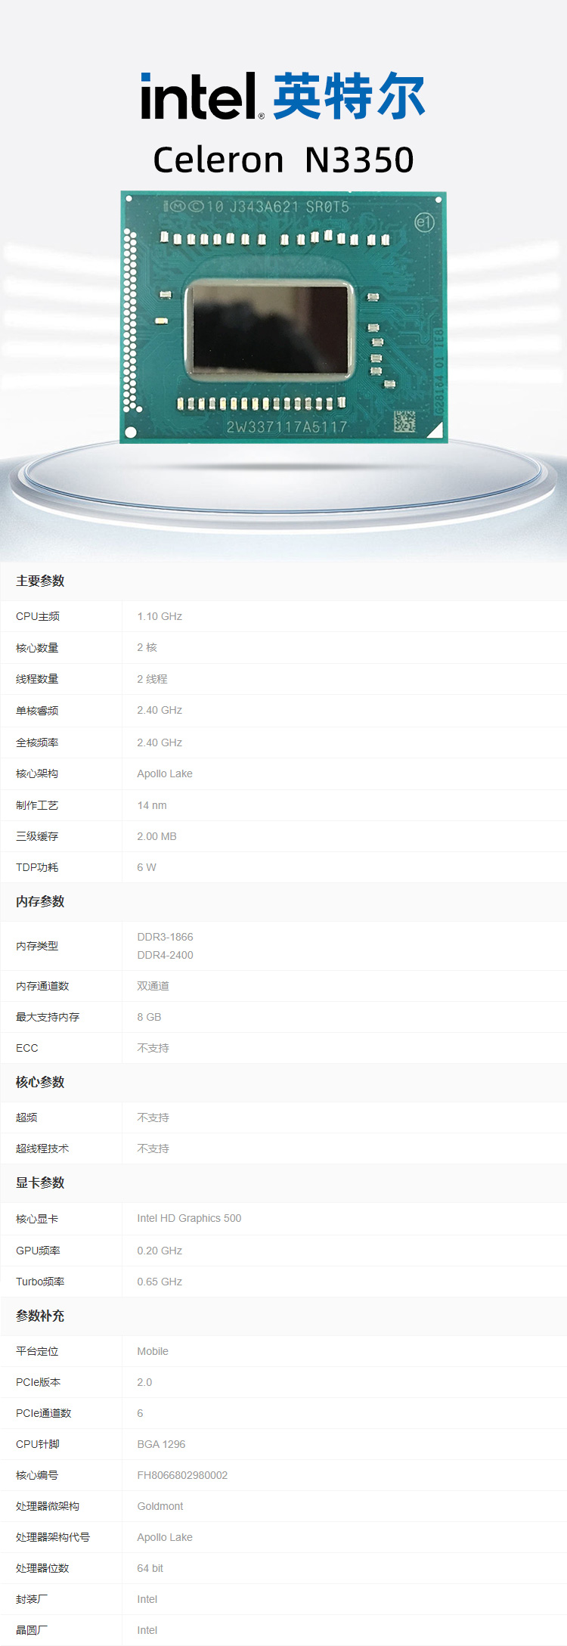Click the 超线程技术 label
This screenshot has width=567, height=1646.
42,1148
